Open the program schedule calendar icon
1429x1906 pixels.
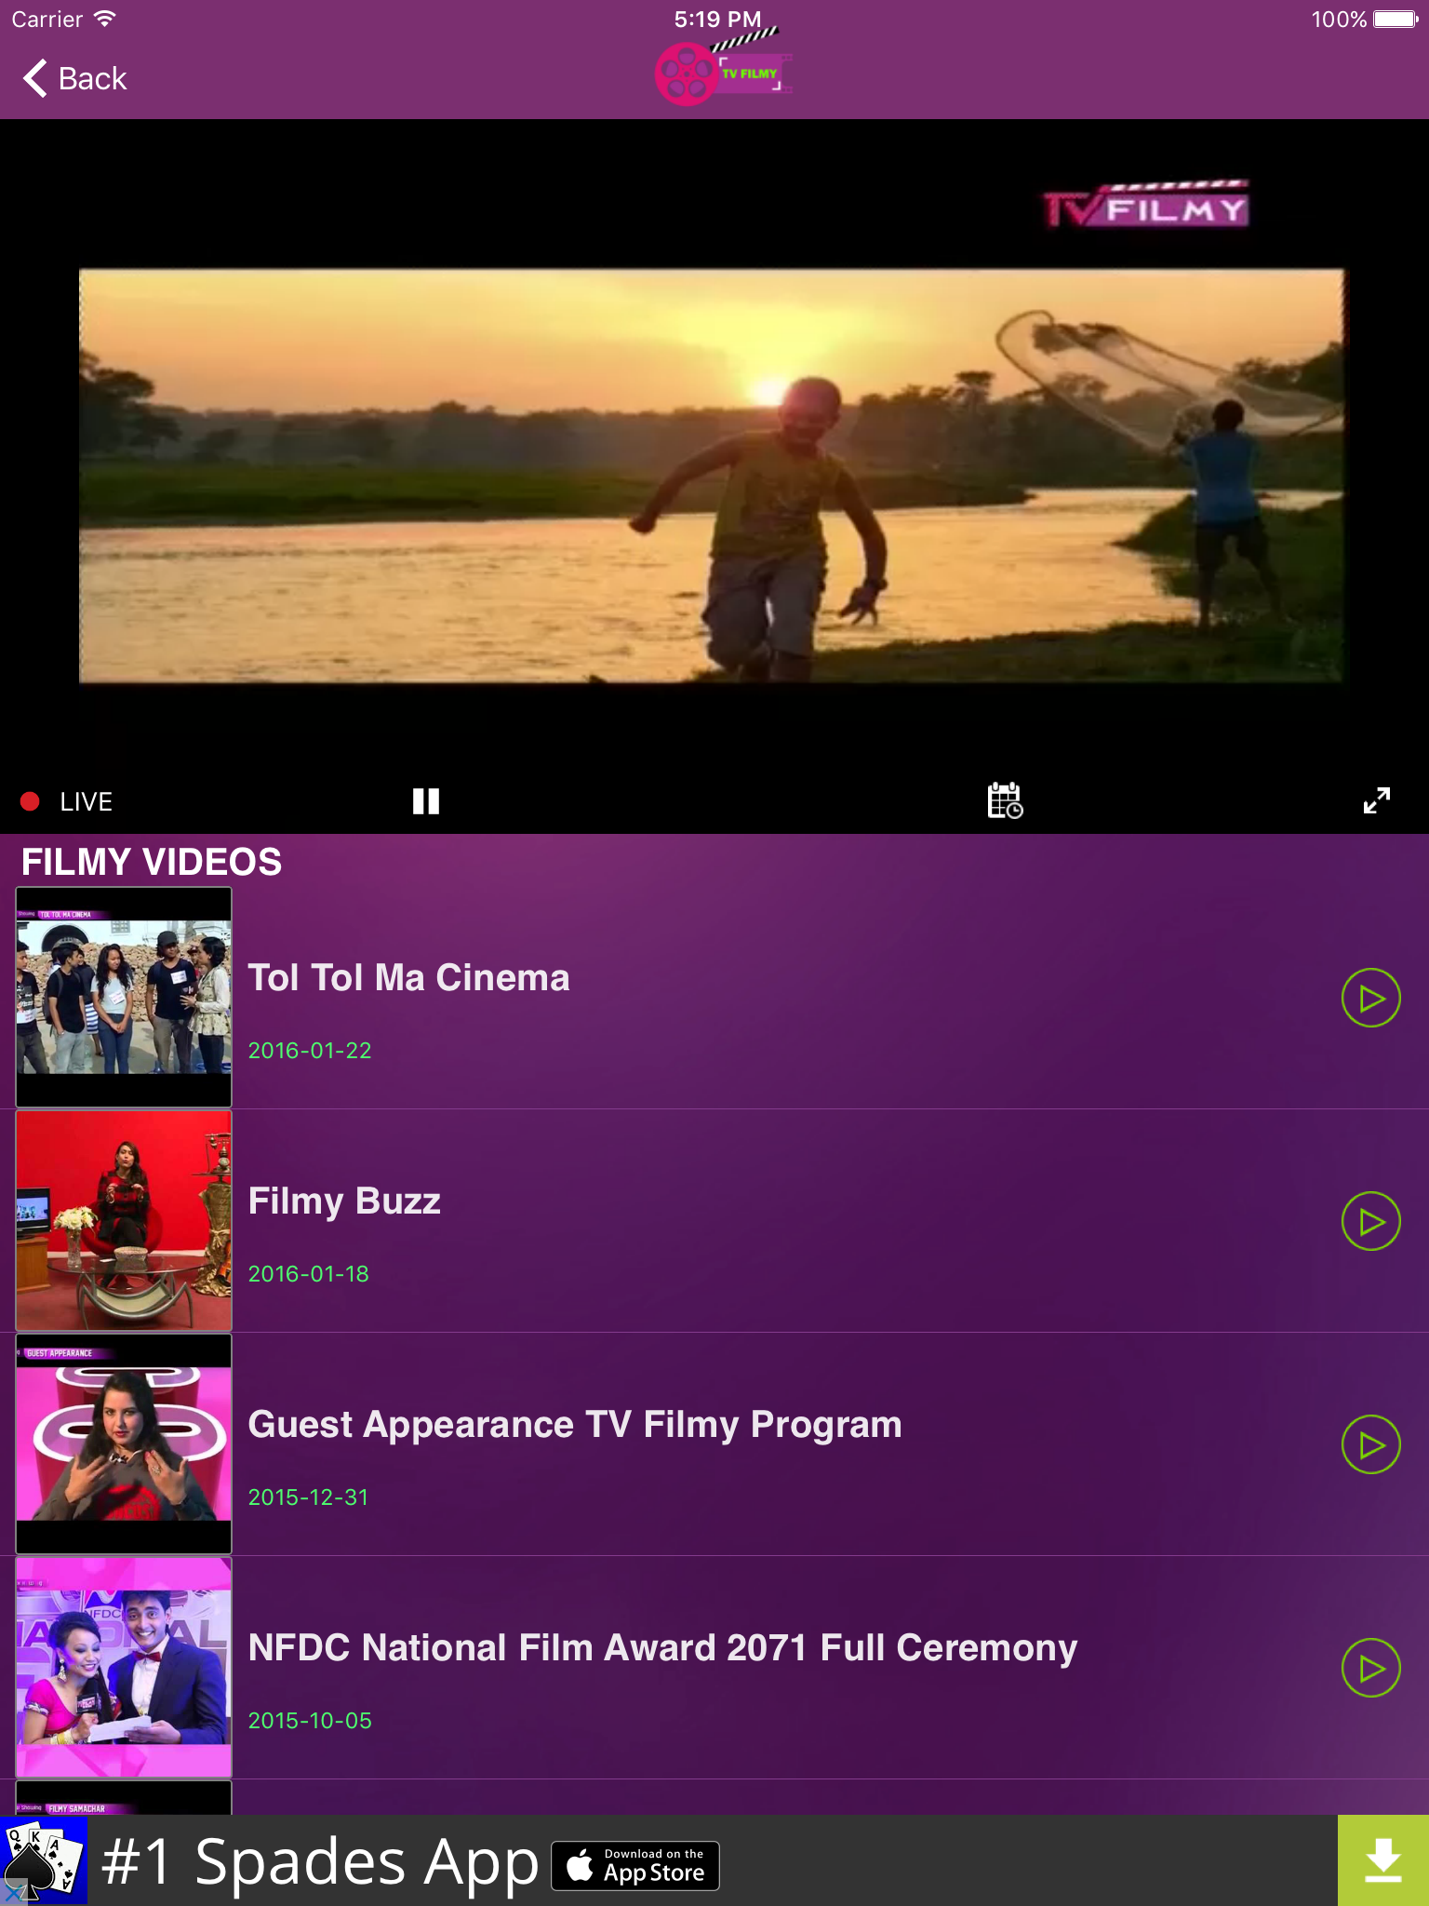point(1005,800)
